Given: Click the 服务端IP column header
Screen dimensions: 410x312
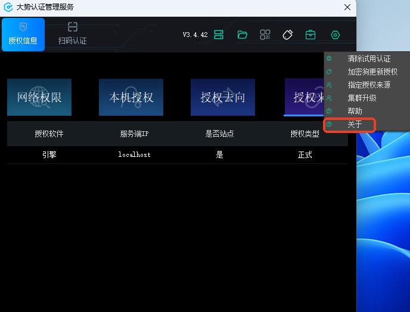Looking at the screenshot, I should tap(134, 134).
